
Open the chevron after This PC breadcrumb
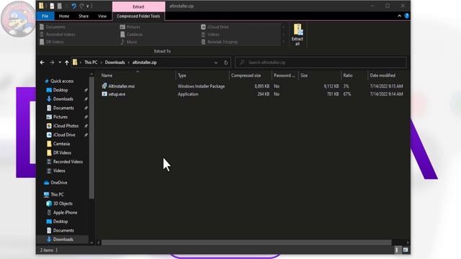[101, 63]
